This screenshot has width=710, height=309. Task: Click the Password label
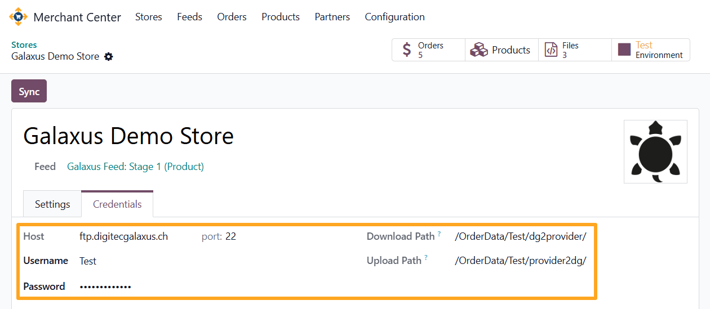point(44,286)
